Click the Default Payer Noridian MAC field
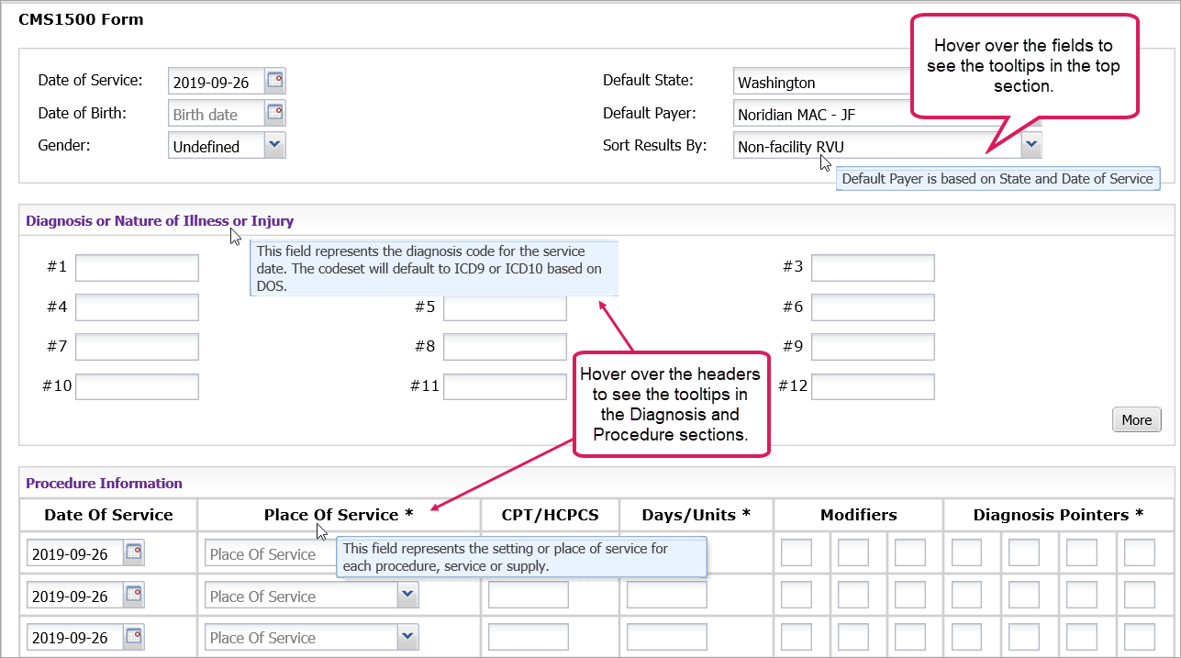Screen dimensions: 1181x658 817,115
